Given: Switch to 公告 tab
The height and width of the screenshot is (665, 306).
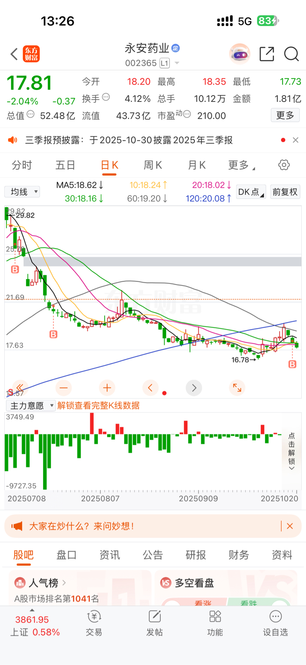Looking at the screenshot, I should pyautogui.click(x=153, y=555).
